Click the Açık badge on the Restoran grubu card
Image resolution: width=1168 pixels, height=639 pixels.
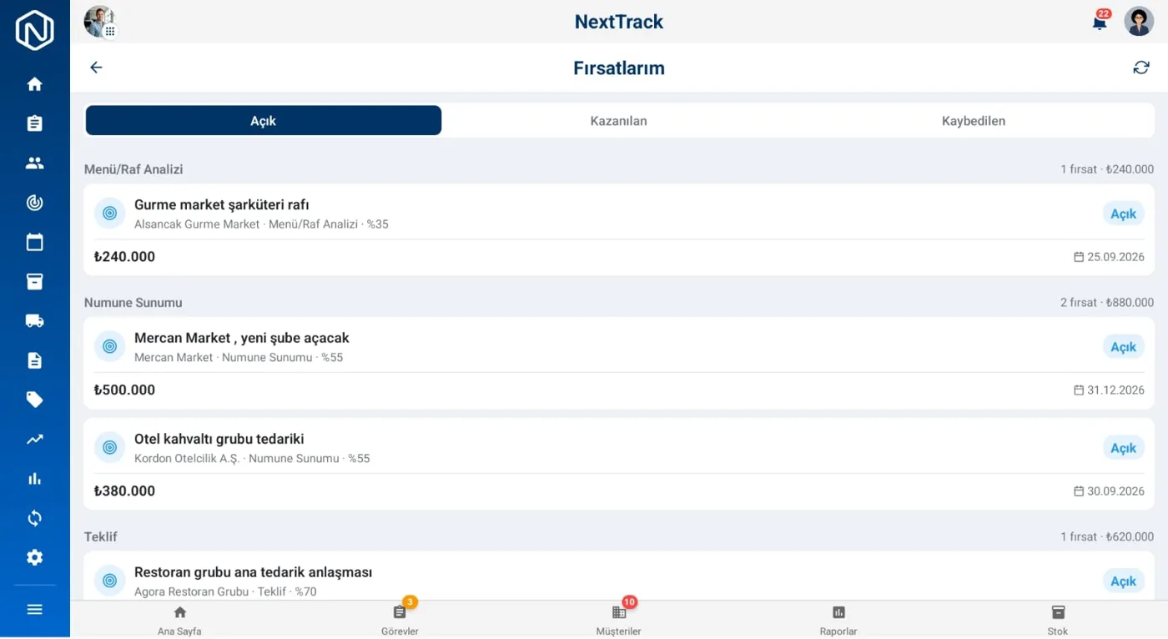1123,581
